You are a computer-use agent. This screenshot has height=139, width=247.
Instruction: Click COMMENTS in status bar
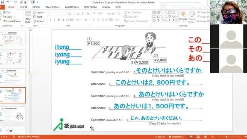click(x=176, y=137)
